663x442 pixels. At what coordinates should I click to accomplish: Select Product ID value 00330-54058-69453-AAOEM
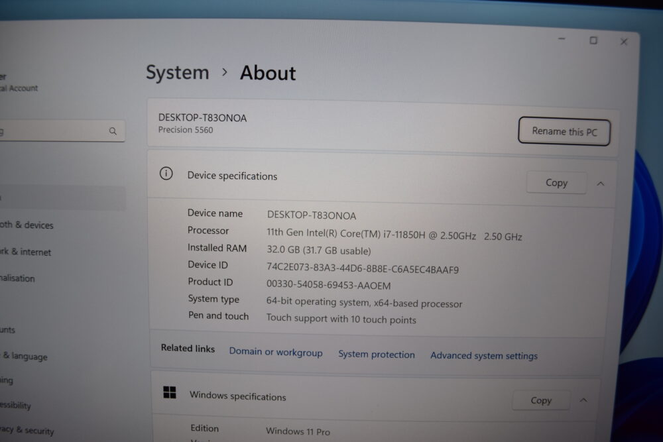click(329, 285)
